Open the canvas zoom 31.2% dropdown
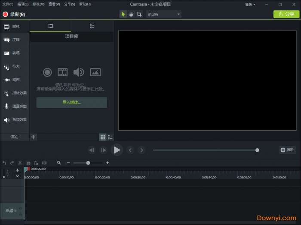This screenshot has width=301, height=225. 163,14
